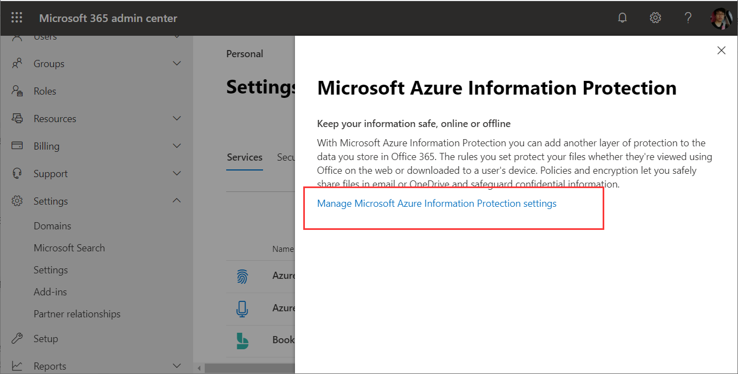Collapse the Settings navigation section
Image resolution: width=738 pixels, height=374 pixels.
[177, 201]
